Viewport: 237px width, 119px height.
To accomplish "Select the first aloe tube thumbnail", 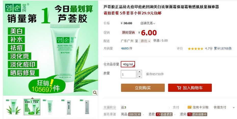I will (14, 107).
